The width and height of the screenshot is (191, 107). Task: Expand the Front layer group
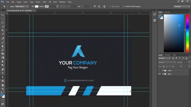[163, 71]
